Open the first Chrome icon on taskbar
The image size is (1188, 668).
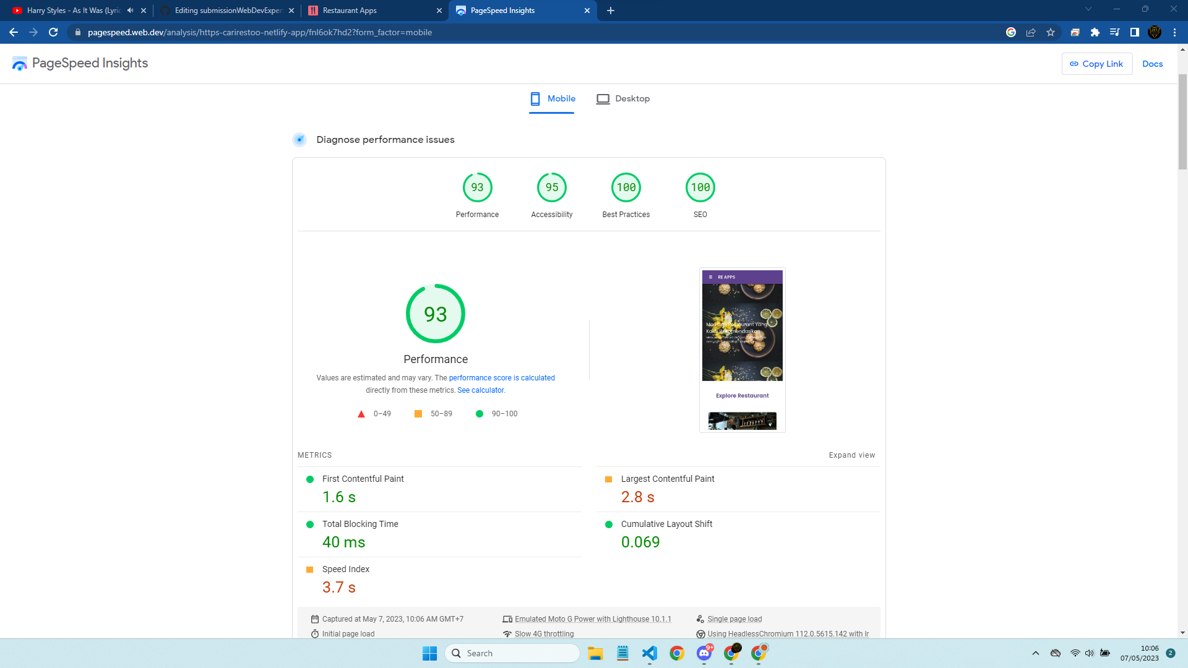click(677, 653)
